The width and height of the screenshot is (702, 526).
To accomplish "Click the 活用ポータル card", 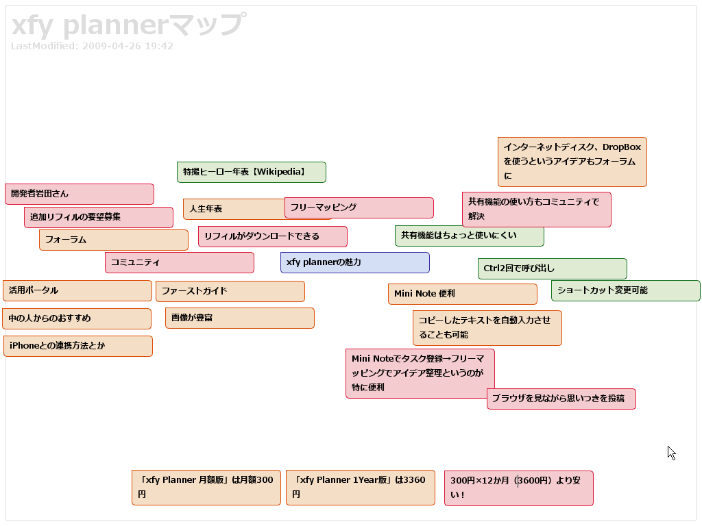I will [x=77, y=290].
